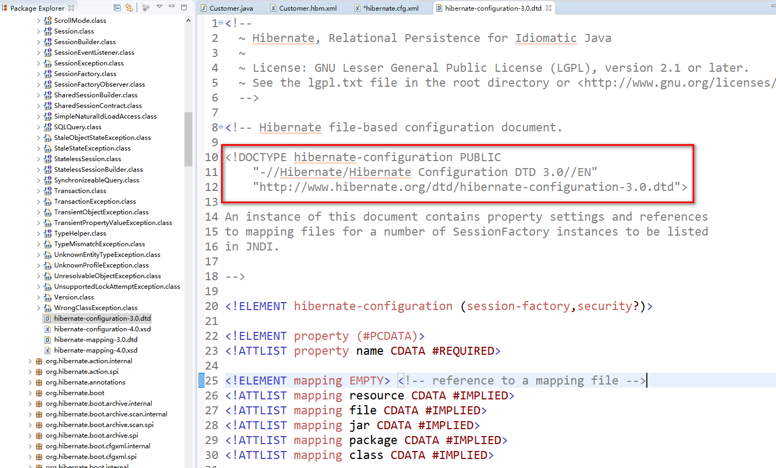Select UnknownEntityTypeException.class in the tree
This screenshot has height=468, width=776.
pyautogui.click(x=107, y=255)
